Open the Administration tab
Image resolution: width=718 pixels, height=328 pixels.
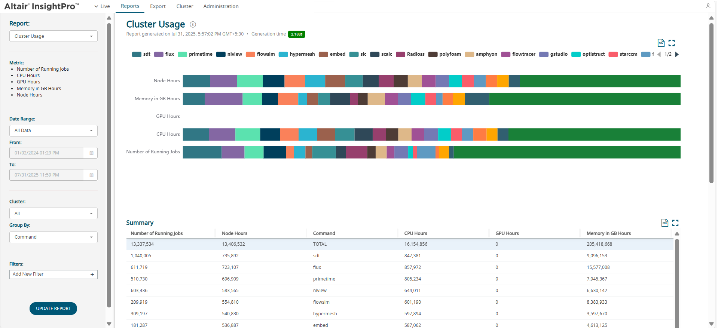point(221,6)
